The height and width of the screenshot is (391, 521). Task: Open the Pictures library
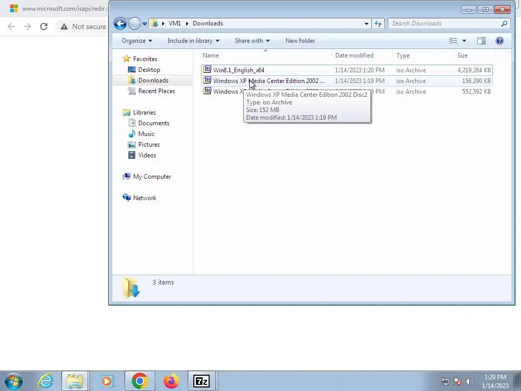(149, 144)
